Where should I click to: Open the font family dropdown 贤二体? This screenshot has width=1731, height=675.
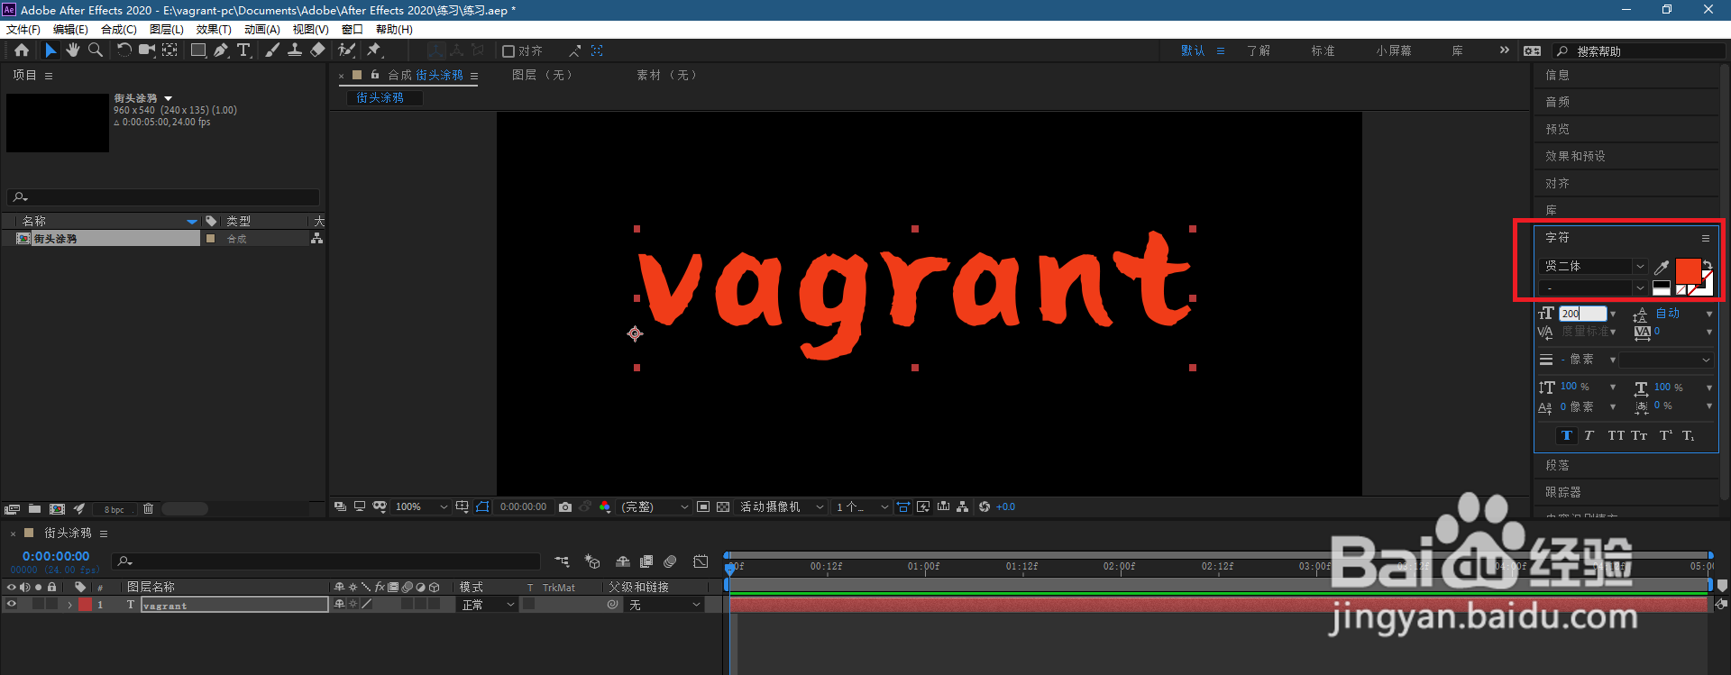coord(1594,267)
